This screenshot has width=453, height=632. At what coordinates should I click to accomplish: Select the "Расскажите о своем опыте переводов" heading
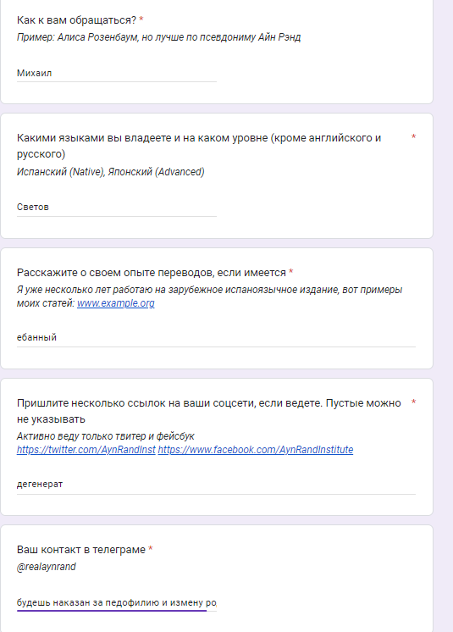point(152,273)
